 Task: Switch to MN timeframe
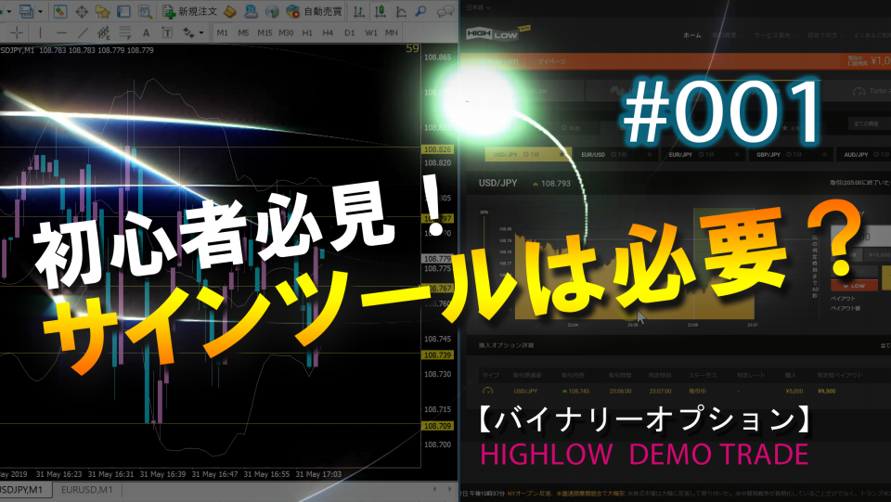(x=392, y=32)
